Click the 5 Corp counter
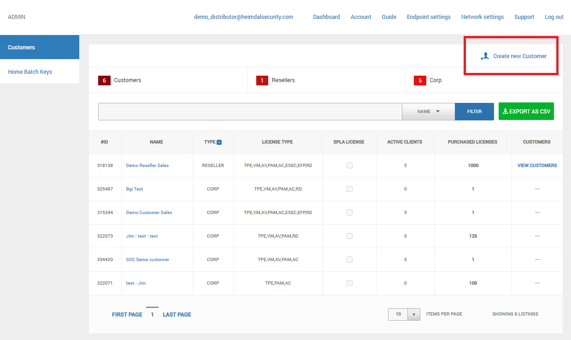 [428, 80]
